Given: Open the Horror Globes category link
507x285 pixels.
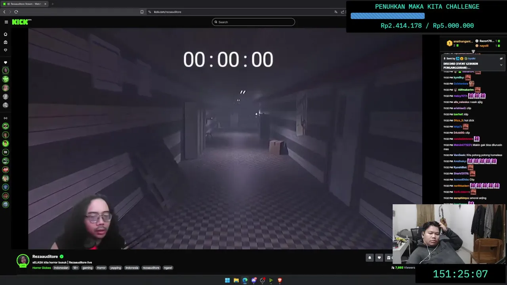Looking at the screenshot, I should point(42,268).
